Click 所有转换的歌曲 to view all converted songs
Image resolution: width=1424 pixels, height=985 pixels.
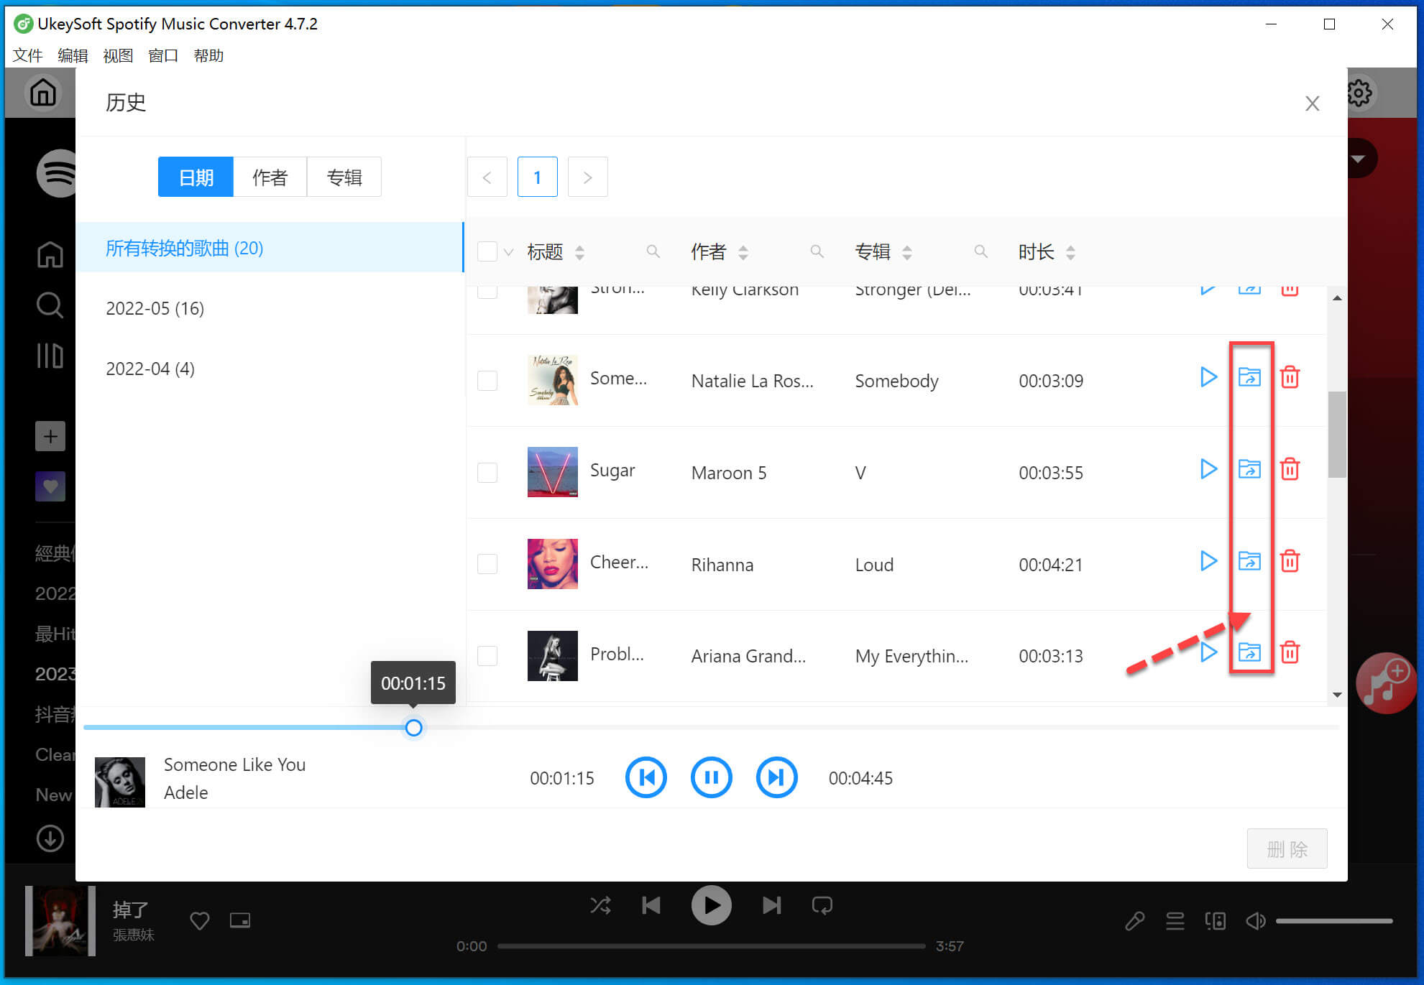click(x=185, y=248)
